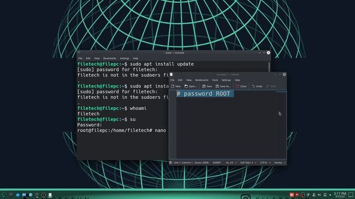Open Konsole Edit menu
This screenshot has width=355, height=199.
pyautogui.click(x=88, y=58)
